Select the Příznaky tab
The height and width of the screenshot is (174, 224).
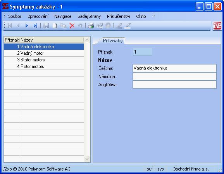point(112,41)
